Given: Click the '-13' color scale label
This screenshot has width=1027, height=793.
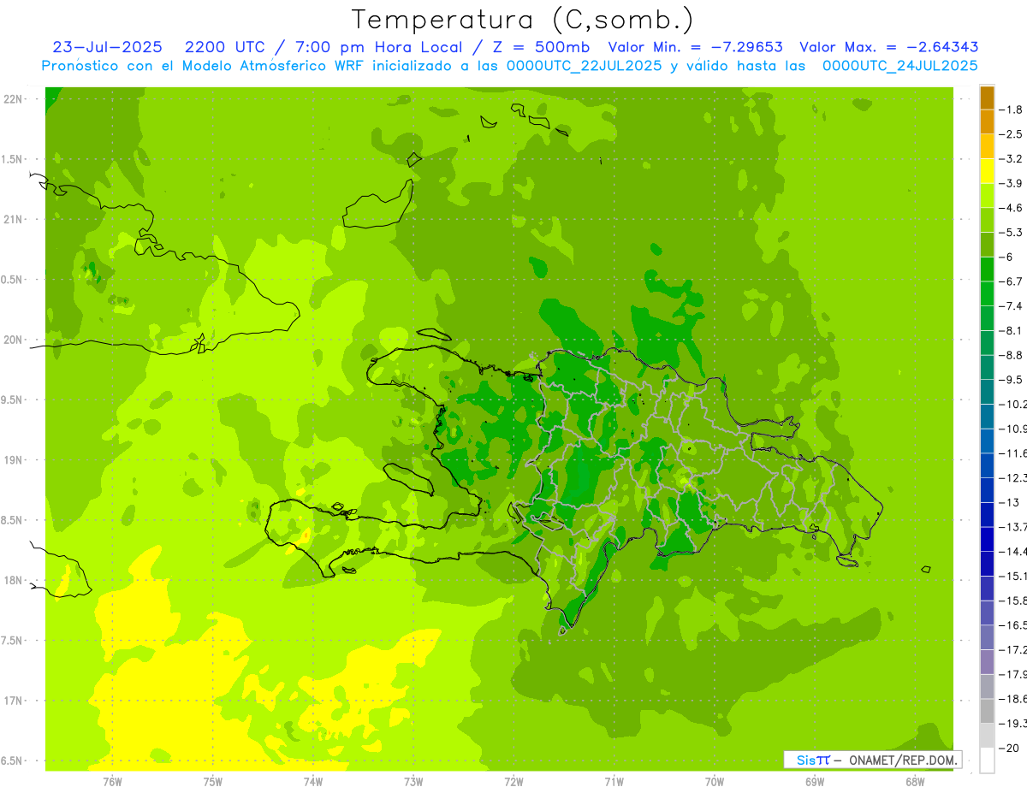Looking at the screenshot, I should [1008, 502].
